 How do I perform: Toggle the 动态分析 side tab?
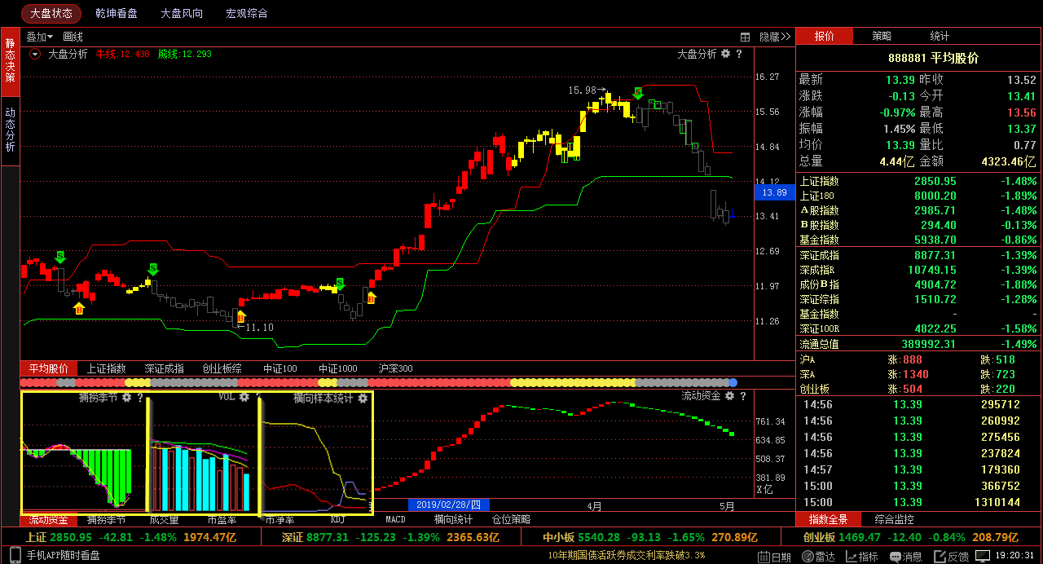pos(10,130)
